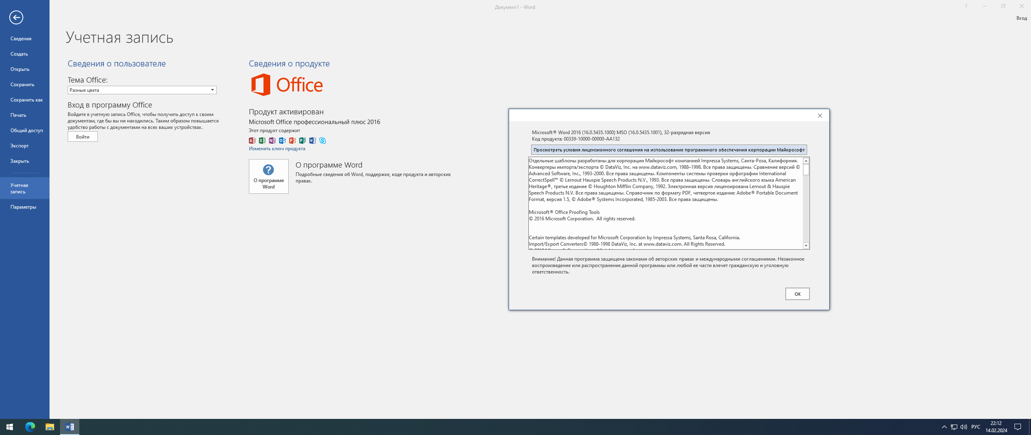Click the Outlook product icon

point(282,141)
